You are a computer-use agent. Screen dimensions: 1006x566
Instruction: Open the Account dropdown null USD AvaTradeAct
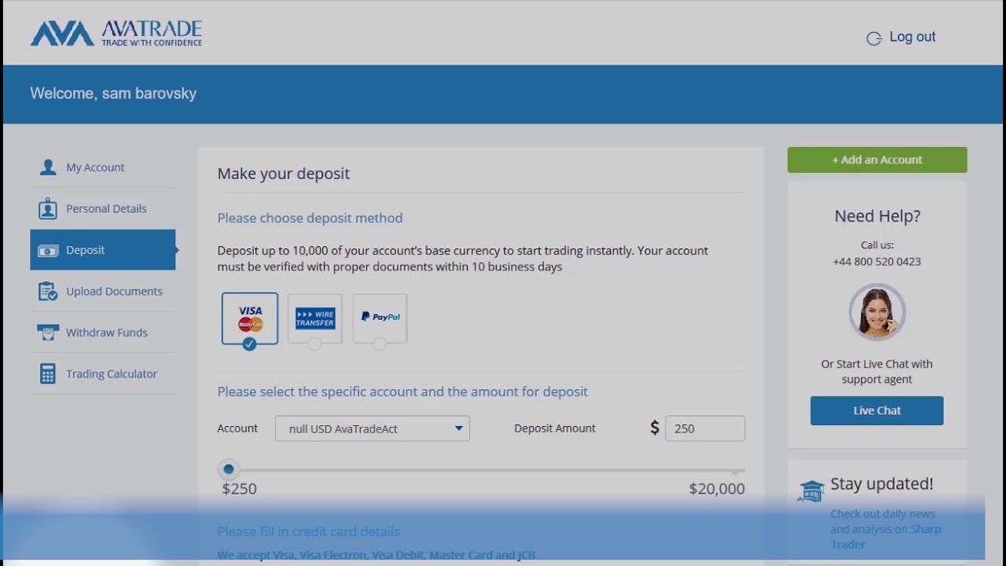coord(373,428)
